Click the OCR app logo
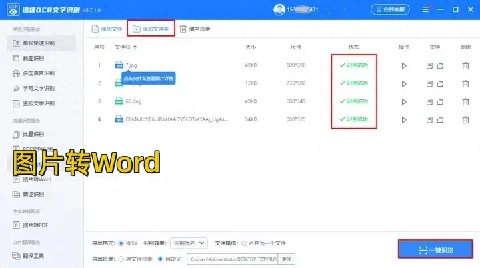480x268 pixels. point(13,9)
